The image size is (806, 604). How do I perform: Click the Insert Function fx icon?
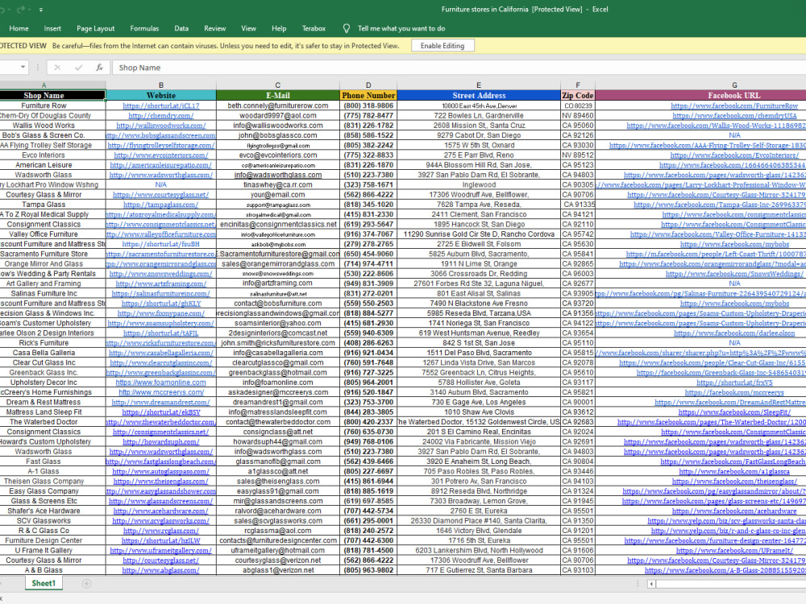coord(100,68)
